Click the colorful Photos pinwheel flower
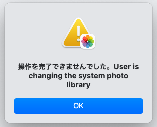The width and height of the screenshot is (157, 127). [x=88, y=41]
